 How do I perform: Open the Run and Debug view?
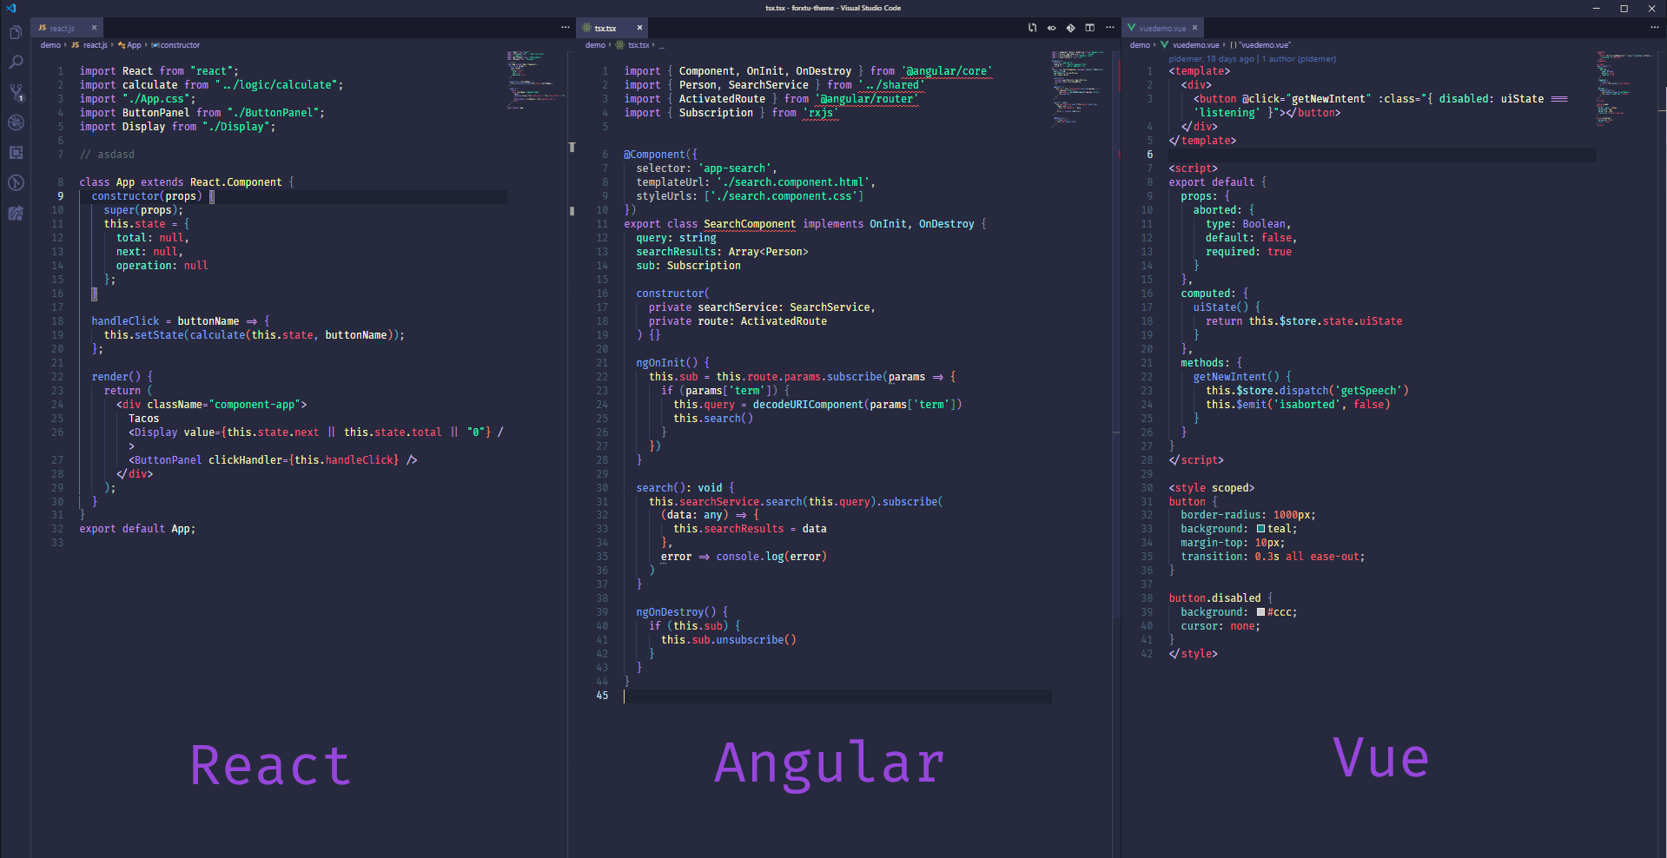pos(16,122)
